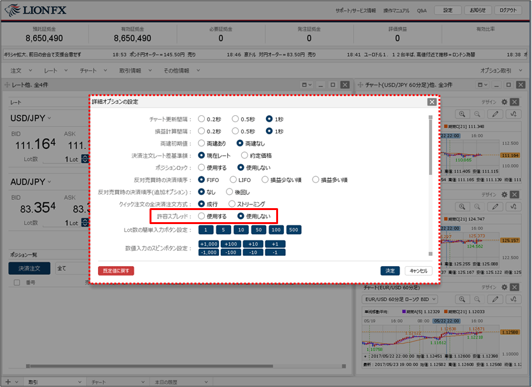Open the 注文 dropdown menu
The width and height of the screenshot is (532, 387).
[x=21, y=71]
